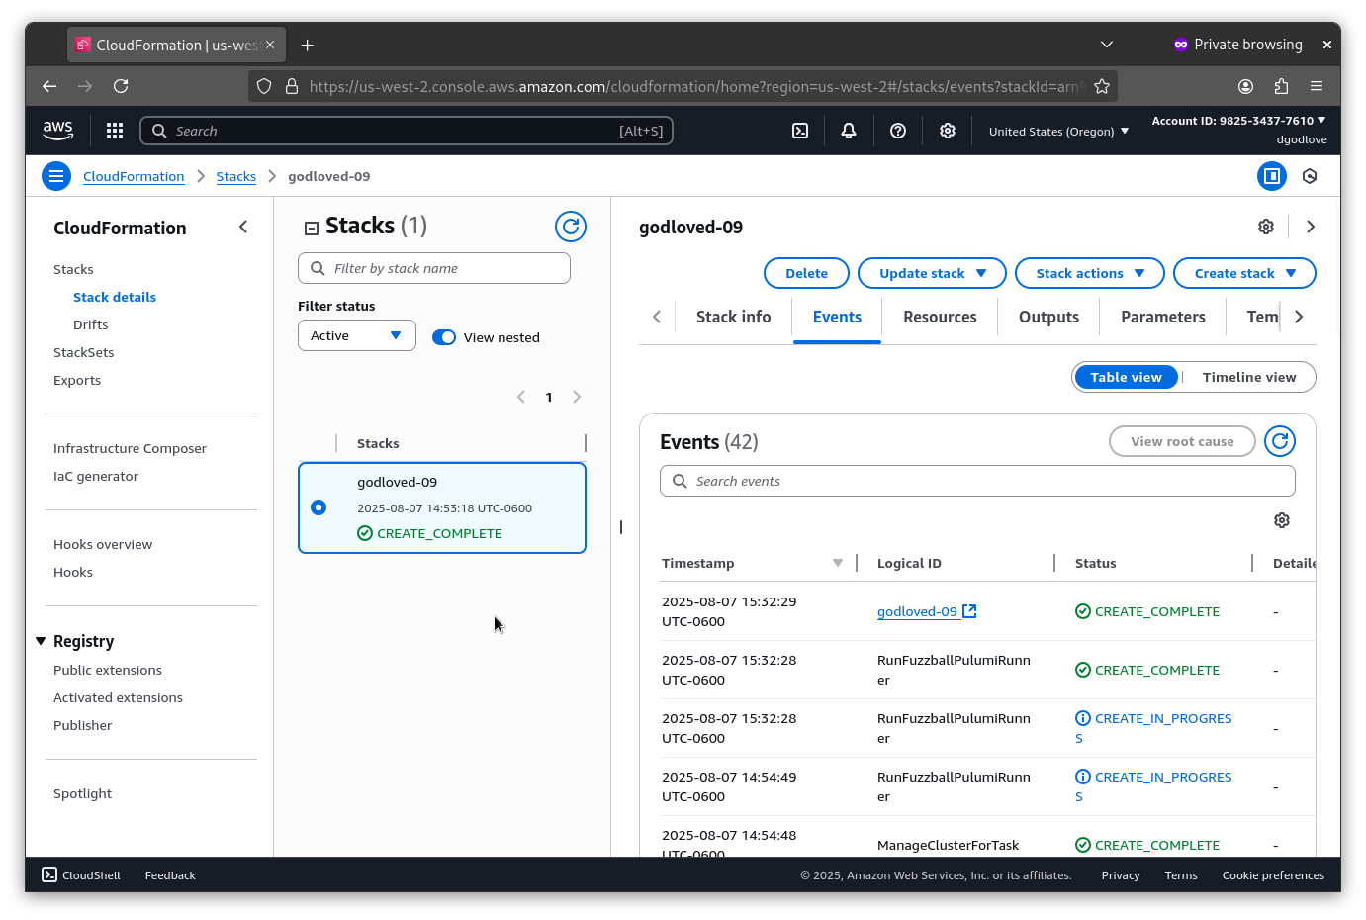Image resolution: width=1366 pixels, height=920 pixels.
Task: Refresh the Events table
Action: pos(1279,441)
